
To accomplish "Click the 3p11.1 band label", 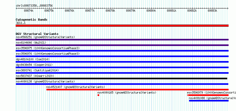I will point(21,23).
